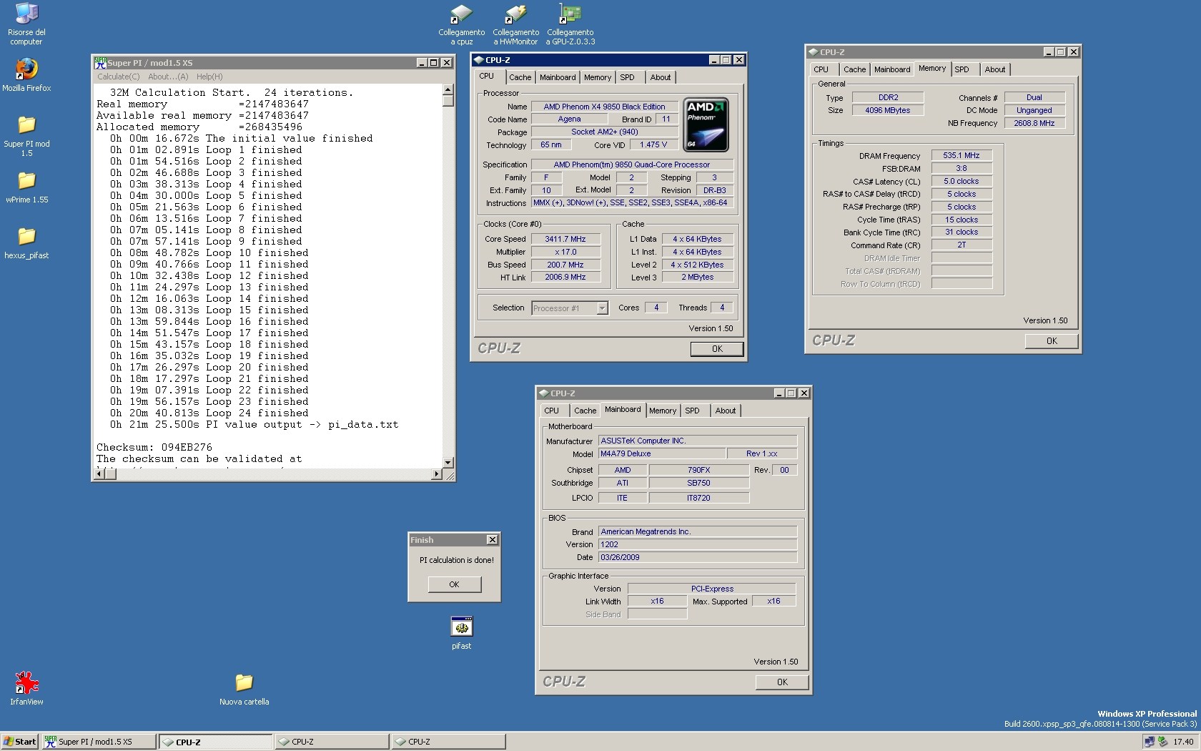The width and height of the screenshot is (1201, 751).
Task: Click OK in CPU-Z CPU window
Action: (717, 349)
